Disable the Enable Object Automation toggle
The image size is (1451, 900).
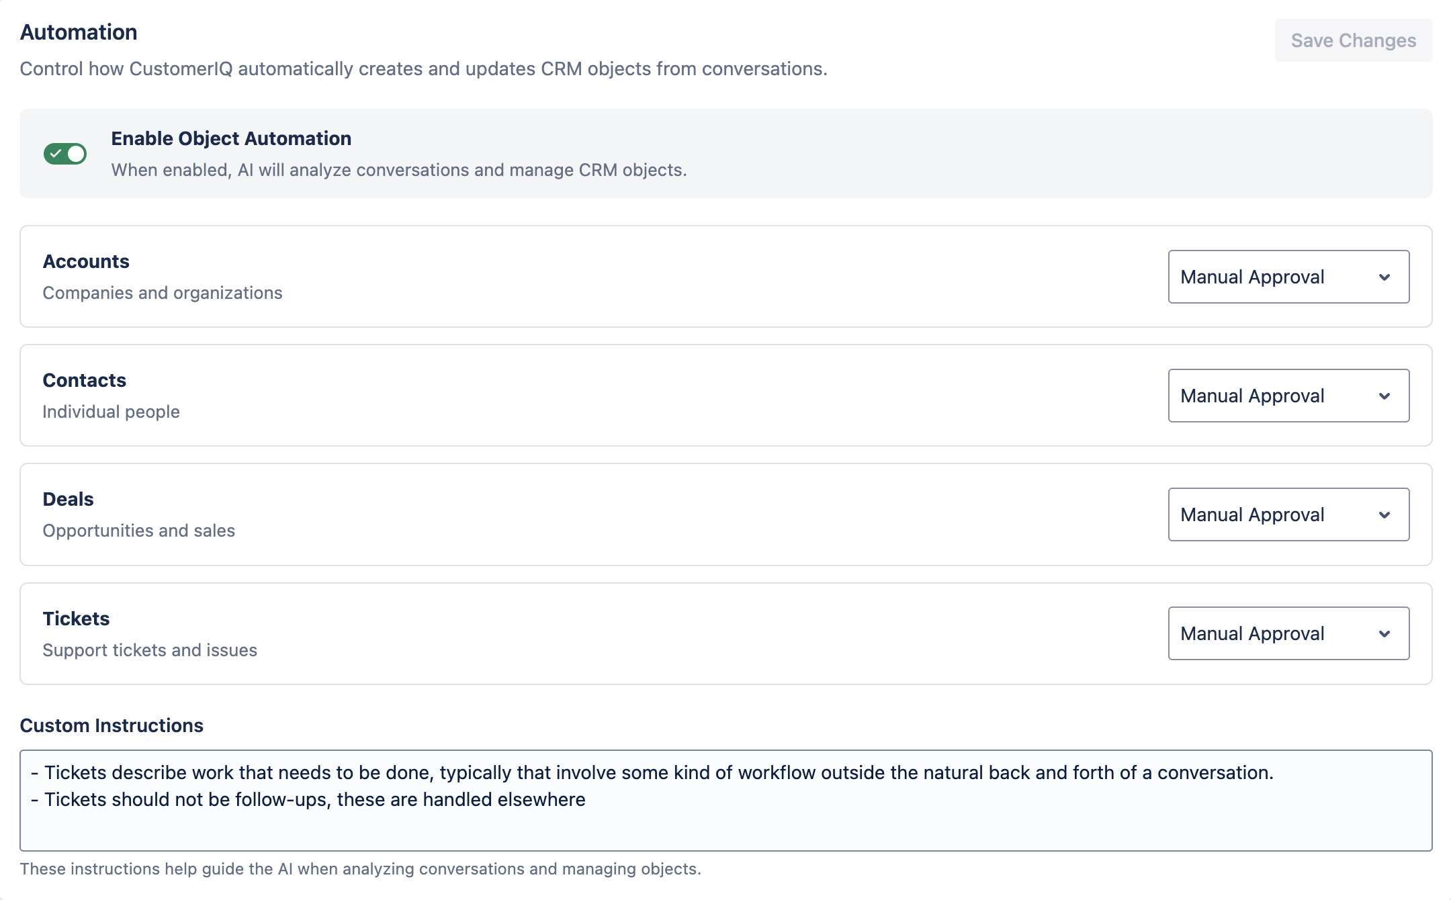(x=65, y=154)
